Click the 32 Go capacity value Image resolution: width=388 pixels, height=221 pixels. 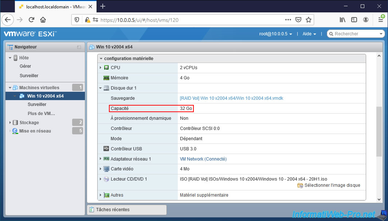coord(186,108)
